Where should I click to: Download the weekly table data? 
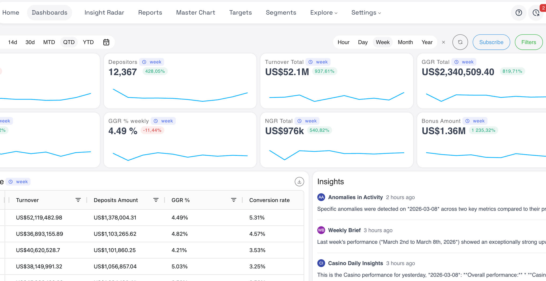[299, 182]
